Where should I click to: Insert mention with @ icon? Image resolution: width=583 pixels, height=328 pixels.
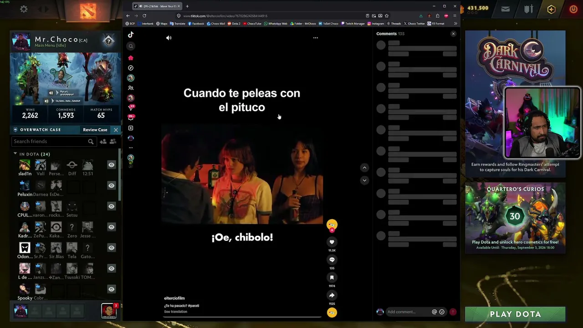[435, 312]
